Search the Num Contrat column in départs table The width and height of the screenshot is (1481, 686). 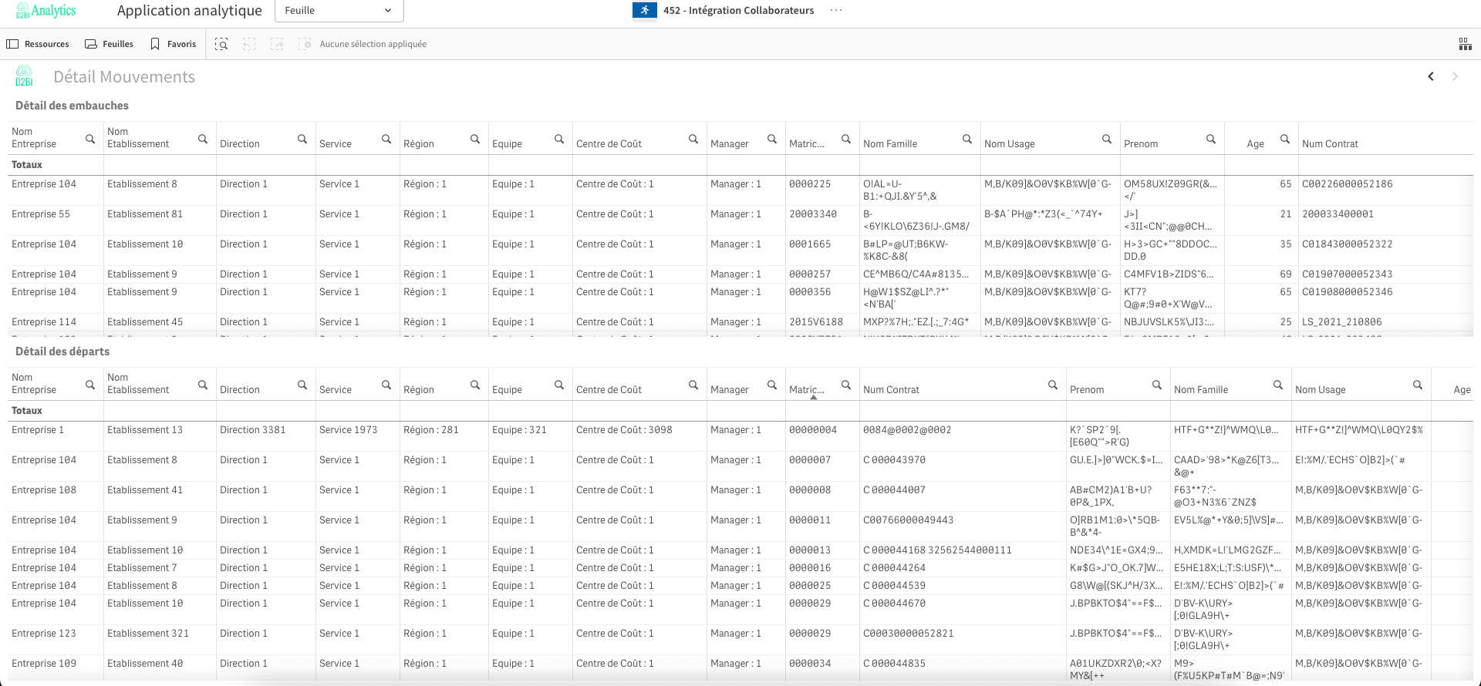pyautogui.click(x=1052, y=385)
